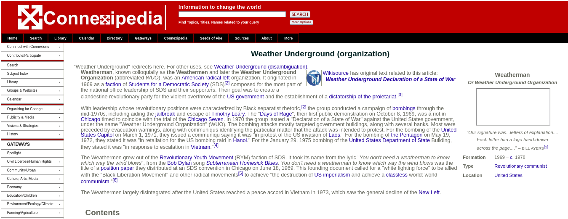Follow the dictatorship of the proletariat link
The image size is (568, 219).
[363, 97]
